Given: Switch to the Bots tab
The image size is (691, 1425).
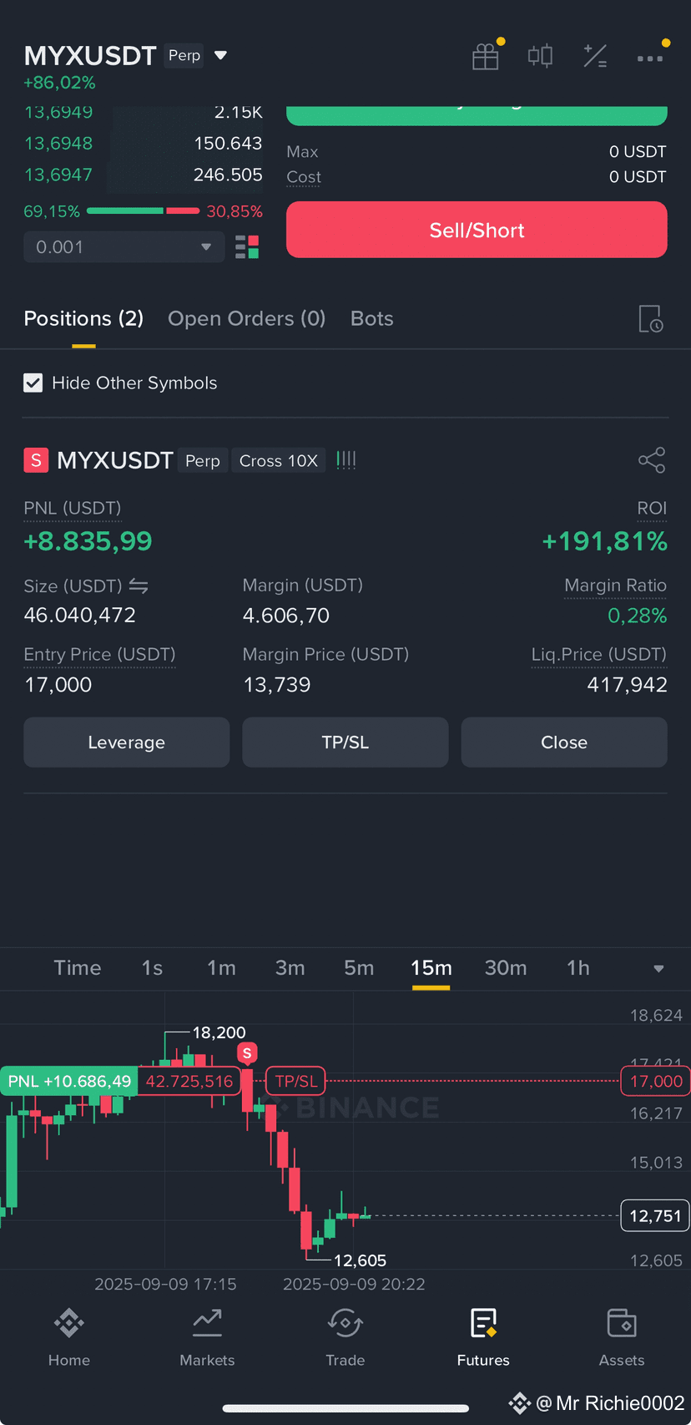Looking at the screenshot, I should (372, 318).
